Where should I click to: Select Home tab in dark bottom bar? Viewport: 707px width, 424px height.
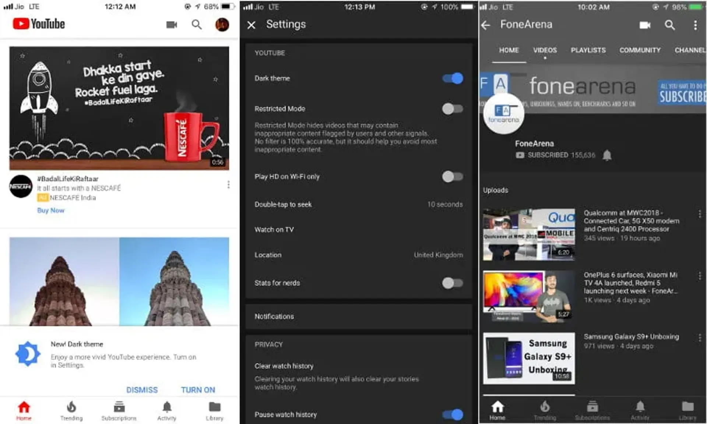497,410
